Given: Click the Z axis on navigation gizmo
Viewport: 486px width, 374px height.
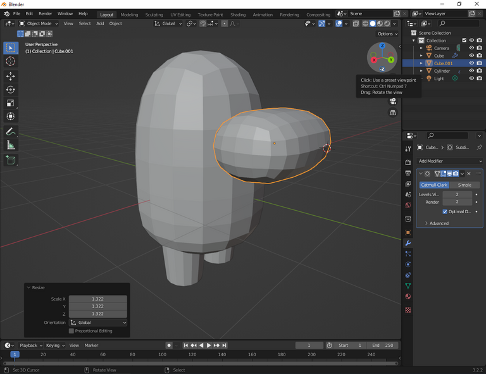Looking at the screenshot, I should [382, 46].
